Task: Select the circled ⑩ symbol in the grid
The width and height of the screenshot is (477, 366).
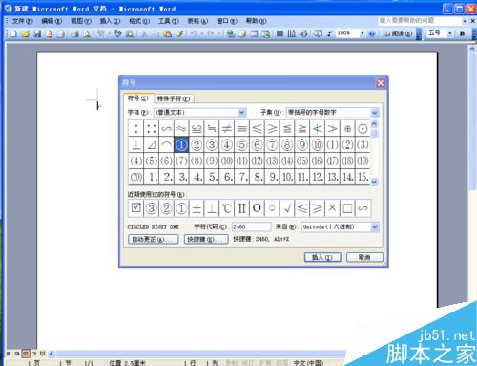Action: coord(318,145)
